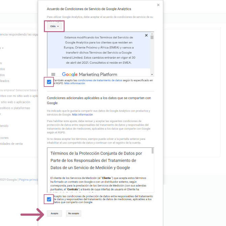Image resolution: width=226 pixels, height=226 pixels.
Task: Click the Google Marketing Platform logo
Action: (89, 74)
